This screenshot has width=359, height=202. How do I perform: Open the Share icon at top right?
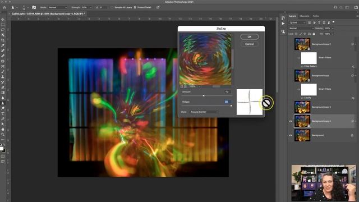356,7
